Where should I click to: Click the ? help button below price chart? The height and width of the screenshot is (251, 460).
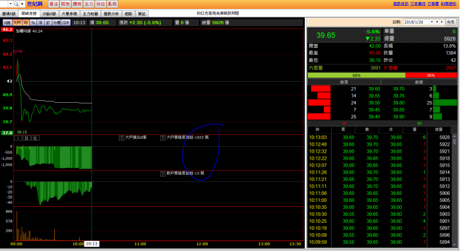coord(18,138)
